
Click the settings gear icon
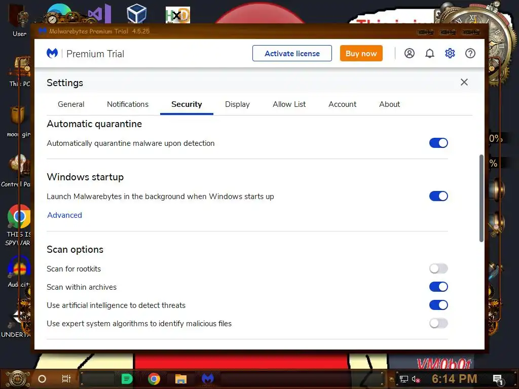[x=450, y=53]
